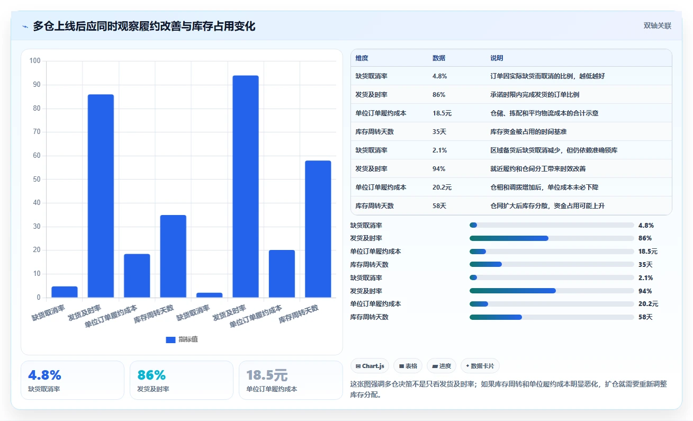Click the 4.8% 缺货取消率 summary card
The width and height of the screenshot is (693, 421).
pyautogui.click(x=73, y=380)
